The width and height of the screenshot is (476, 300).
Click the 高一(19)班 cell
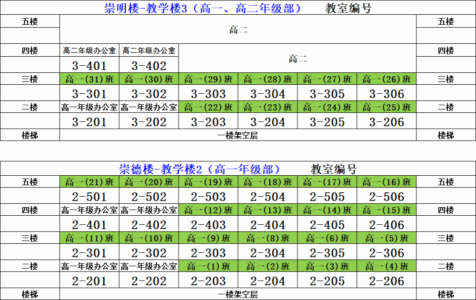tap(208, 182)
